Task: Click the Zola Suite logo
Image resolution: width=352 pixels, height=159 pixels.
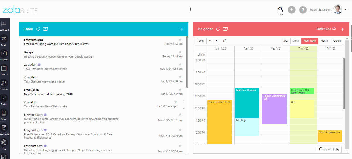Action: click(x=20, y=10)
